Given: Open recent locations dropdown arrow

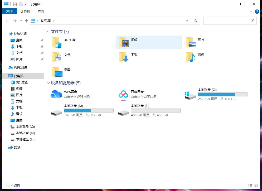Looking at the screenshot, I should pyautogui.click(x=21, y=21).
